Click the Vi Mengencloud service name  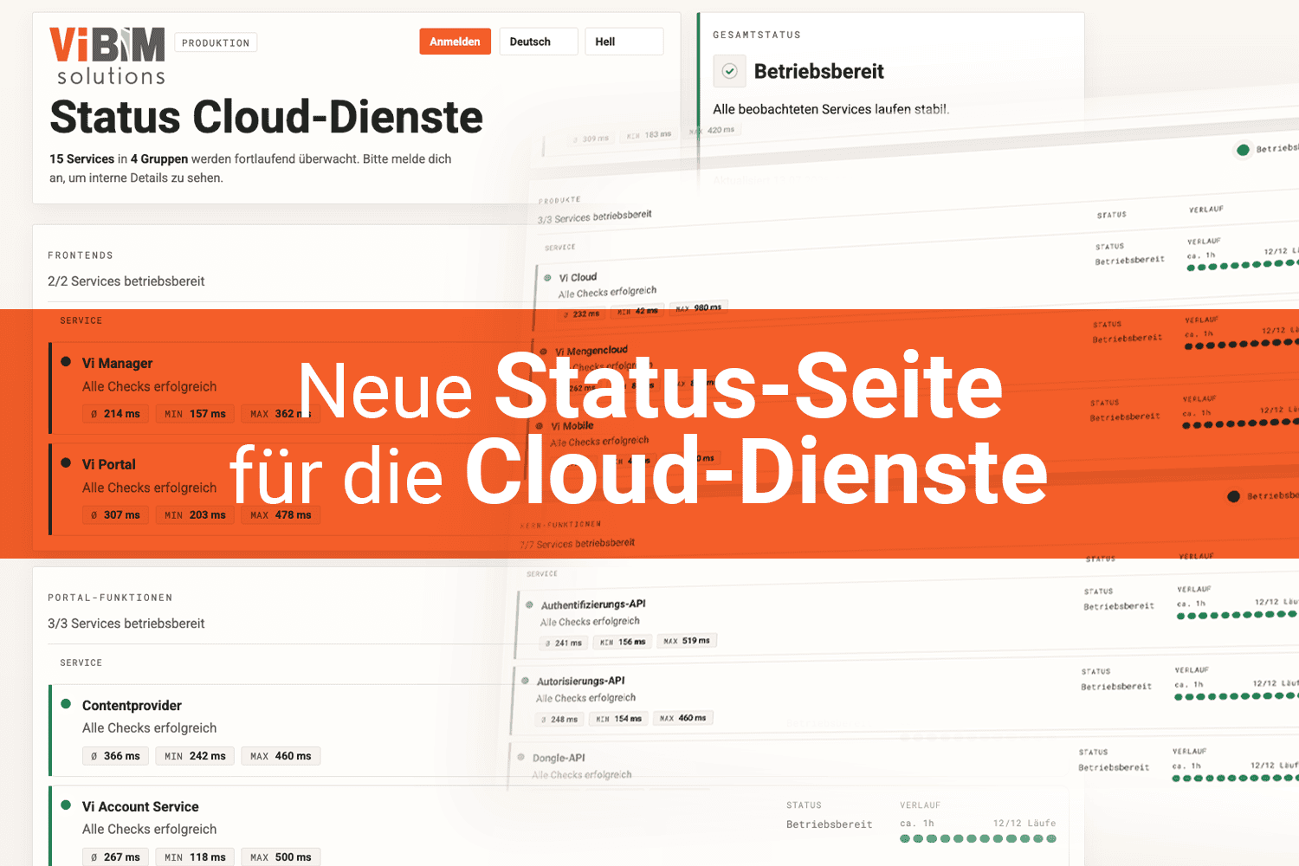(591, 351)
